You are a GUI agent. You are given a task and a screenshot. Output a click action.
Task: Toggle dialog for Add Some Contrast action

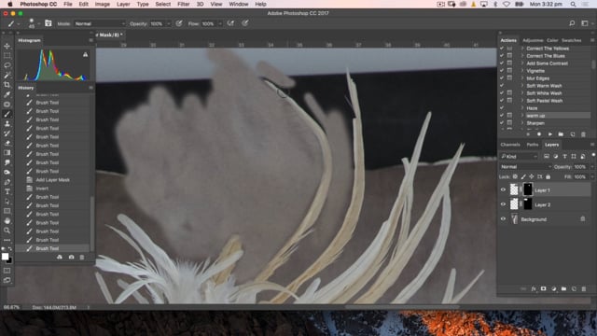pos(509,63)
